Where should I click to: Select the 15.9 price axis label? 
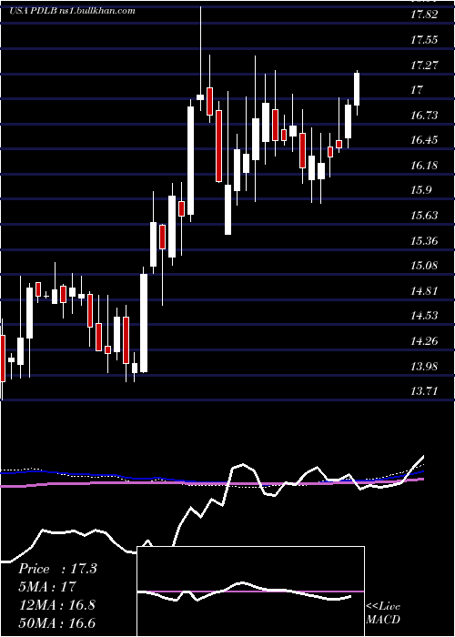421,190
